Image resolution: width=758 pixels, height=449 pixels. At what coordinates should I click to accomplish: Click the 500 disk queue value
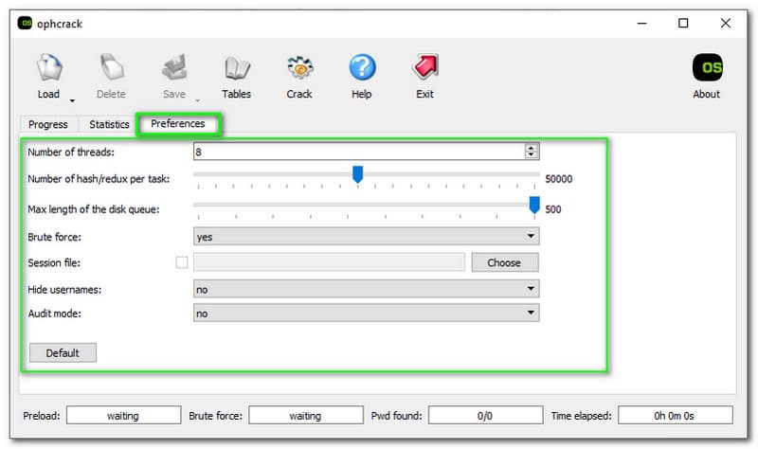pos(553,209)
